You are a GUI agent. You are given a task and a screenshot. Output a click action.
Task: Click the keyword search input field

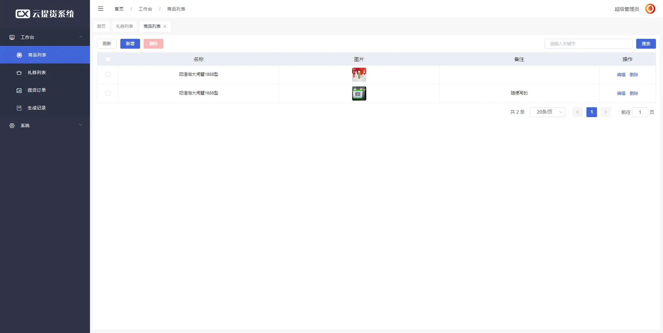(x=589, y=44)
